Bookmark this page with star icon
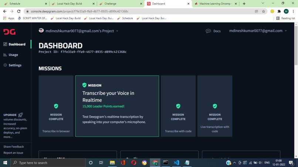298x167 pixels. [263, 11]
